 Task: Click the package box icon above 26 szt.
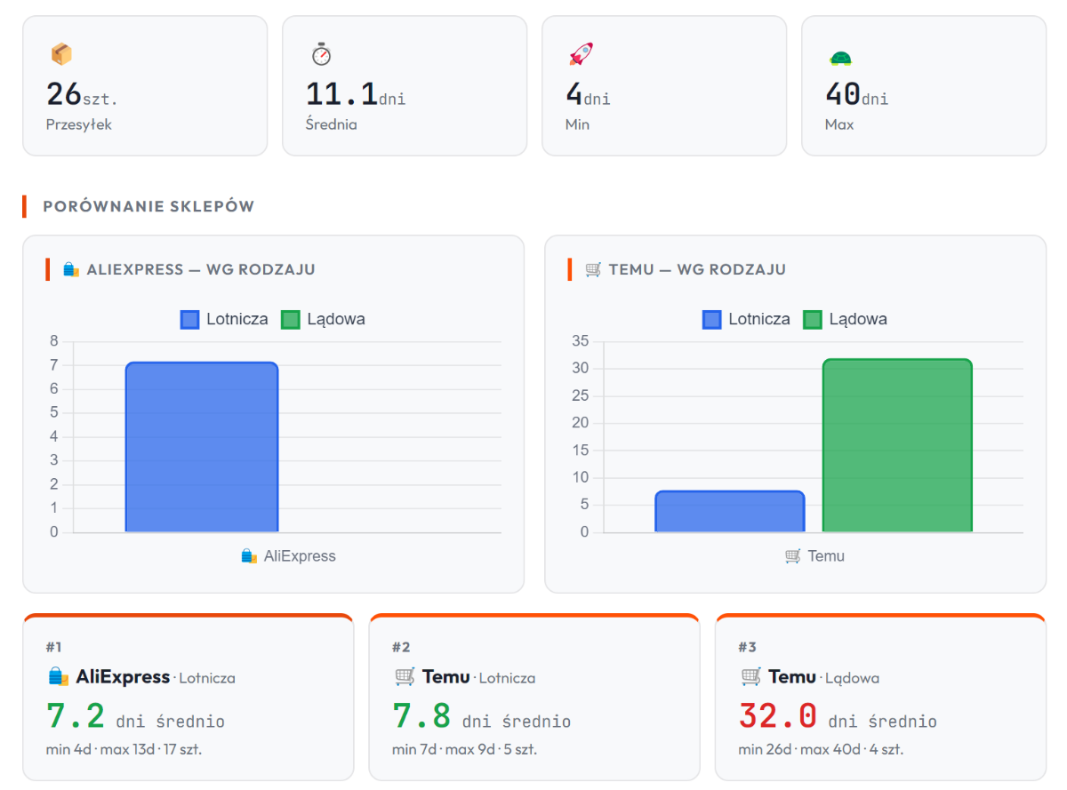coord(60,55)
